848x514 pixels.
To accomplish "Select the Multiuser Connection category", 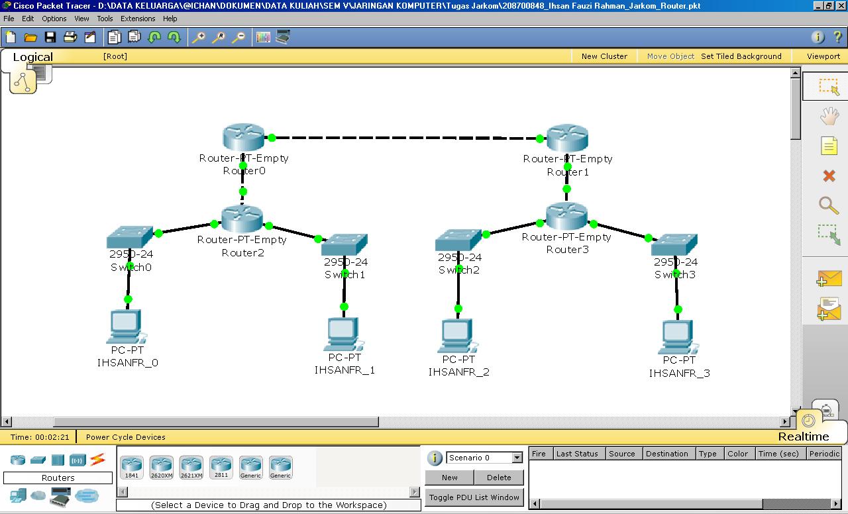I will pyautogui.click(x=87, y=495).
